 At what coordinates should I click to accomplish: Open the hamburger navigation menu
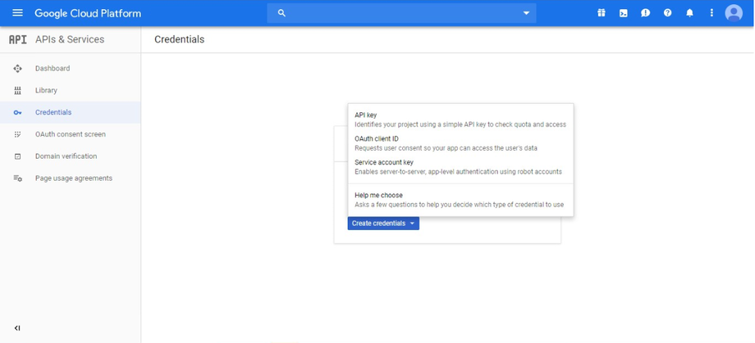pos(17,13)
